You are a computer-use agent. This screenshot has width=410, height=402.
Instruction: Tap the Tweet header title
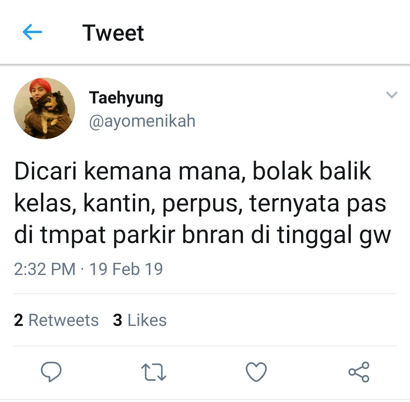coord(113,33)
